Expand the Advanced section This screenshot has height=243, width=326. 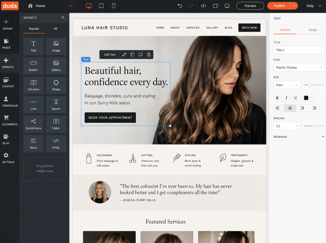pyautogui.click(x=299, y=137)
